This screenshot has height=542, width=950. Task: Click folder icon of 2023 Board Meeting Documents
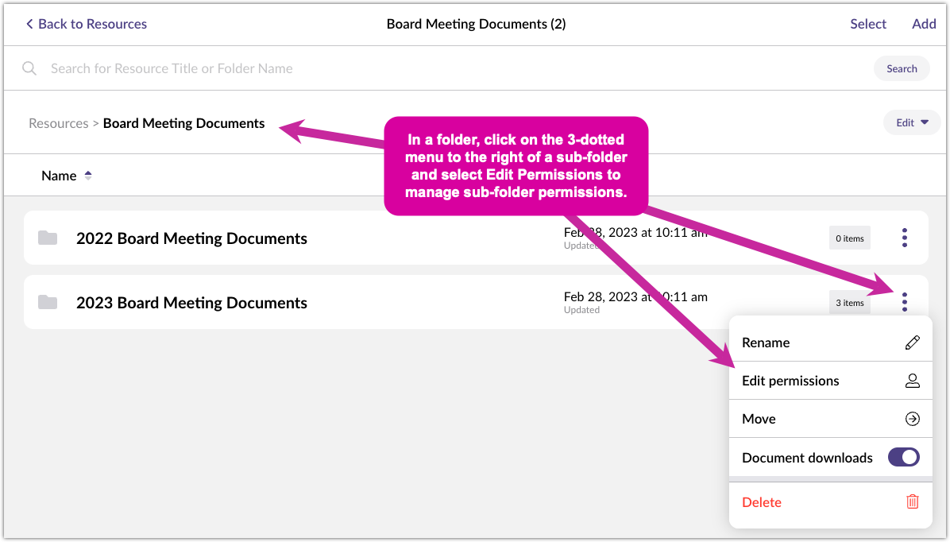pos(48,302)
